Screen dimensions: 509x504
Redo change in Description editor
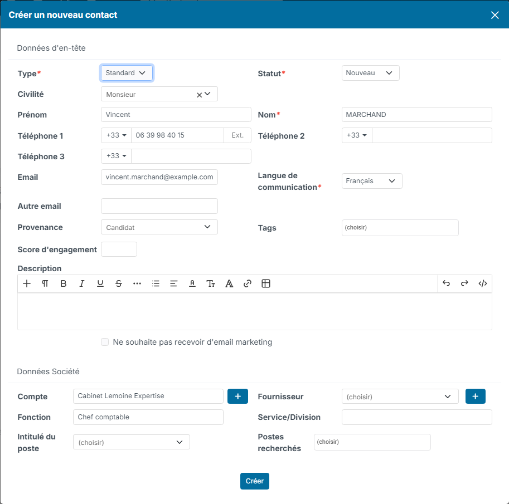[x=464, y=283]
